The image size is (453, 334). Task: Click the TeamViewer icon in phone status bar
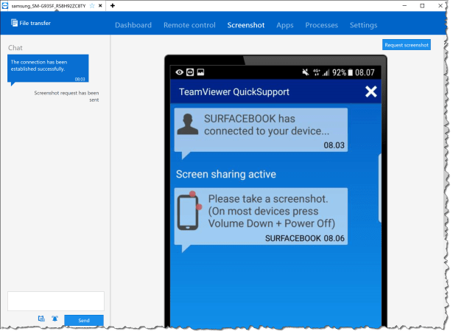point(190,72)
